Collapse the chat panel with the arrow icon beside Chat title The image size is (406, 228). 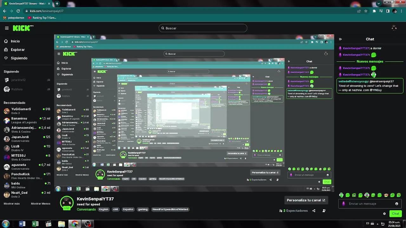[340, 39]
